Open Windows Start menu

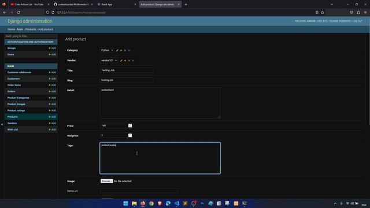point(126,203)
